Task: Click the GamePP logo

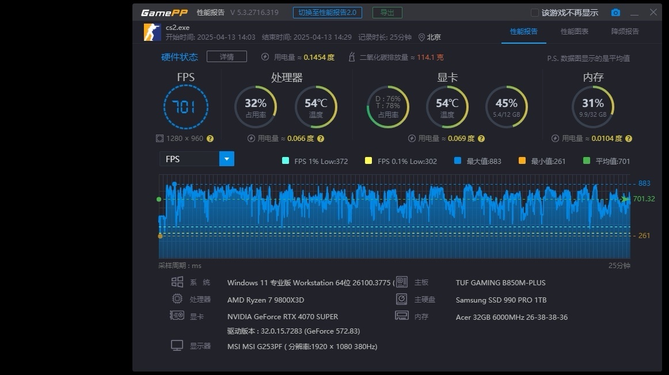Action: [164, 13]
